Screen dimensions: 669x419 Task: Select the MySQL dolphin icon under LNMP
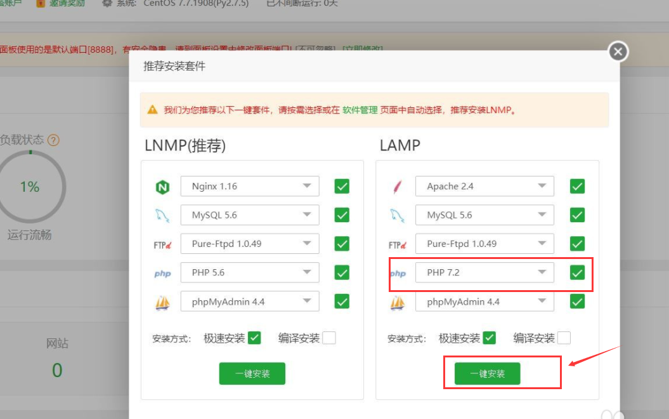(x=163, y=215)
